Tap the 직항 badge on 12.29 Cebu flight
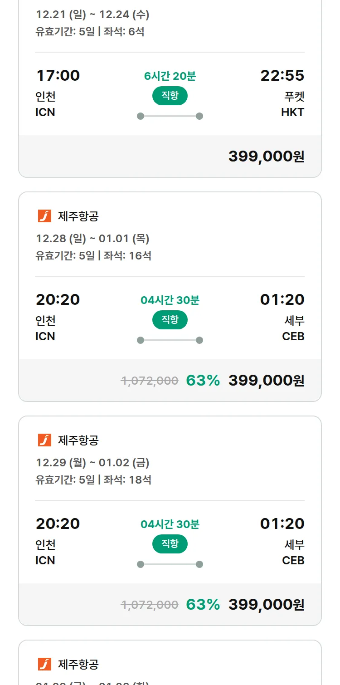Image resolution: width=340 pixels, height=685 pixels. [170, 544]
